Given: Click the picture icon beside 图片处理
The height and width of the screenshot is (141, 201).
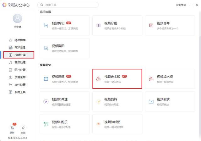Looking at the screenshot, I should pyautogui.click(x=10, y=70).
